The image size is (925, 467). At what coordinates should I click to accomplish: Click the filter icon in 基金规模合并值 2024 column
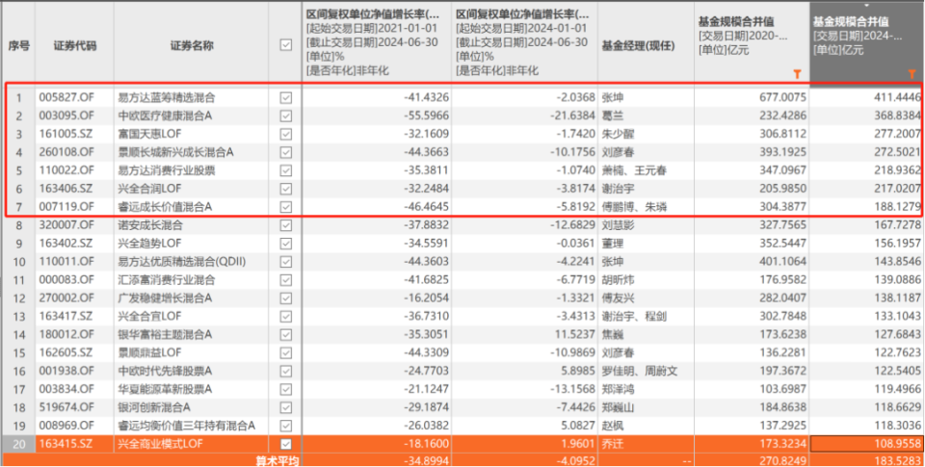click(912, 74)
